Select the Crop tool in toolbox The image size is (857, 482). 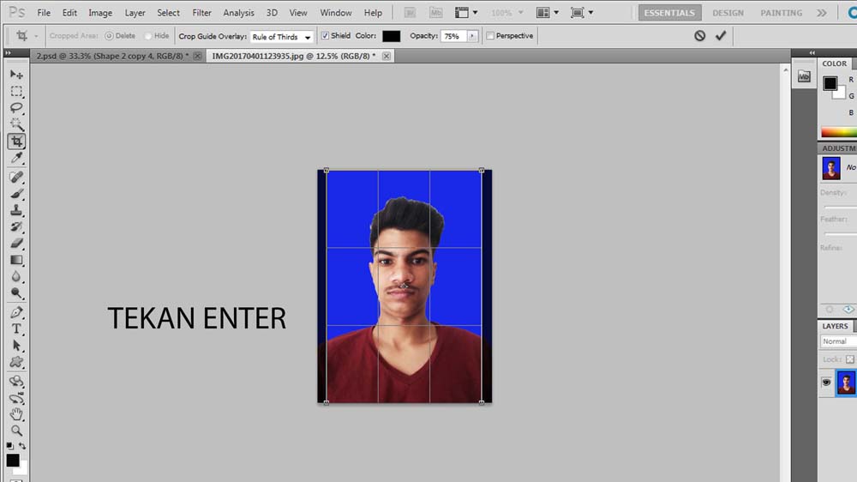[x=16, y=142]
